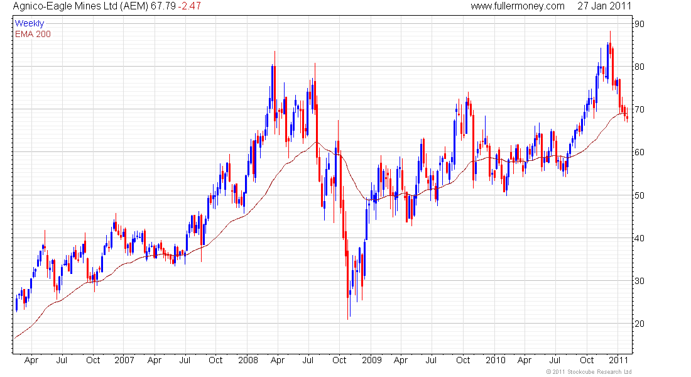Click the 40 price level on right axis
Image resolution: width=691 pixels, height=377 pixels.
(x=640, y=238)
